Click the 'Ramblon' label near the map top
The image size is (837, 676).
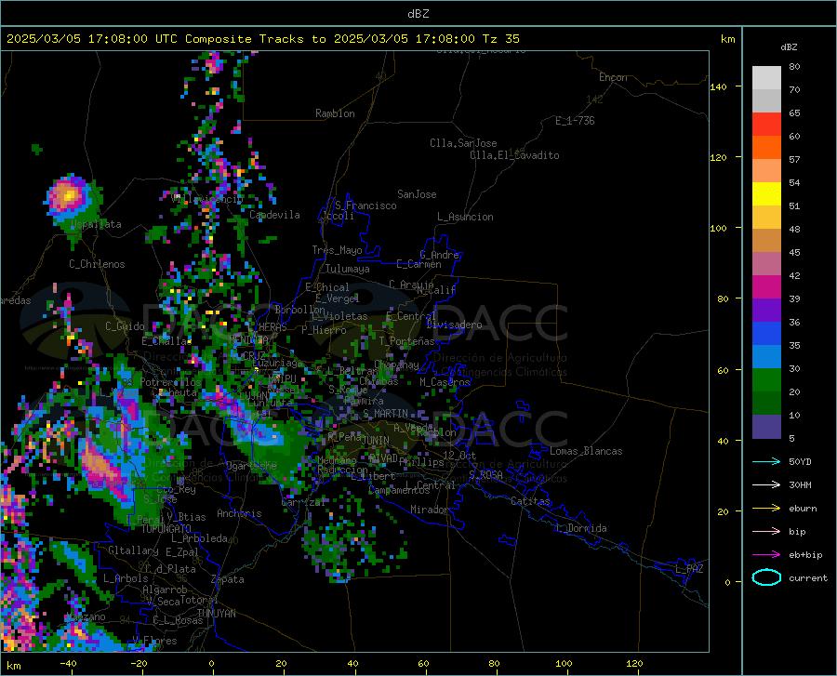pyautogui.click(x=335, y=113)
